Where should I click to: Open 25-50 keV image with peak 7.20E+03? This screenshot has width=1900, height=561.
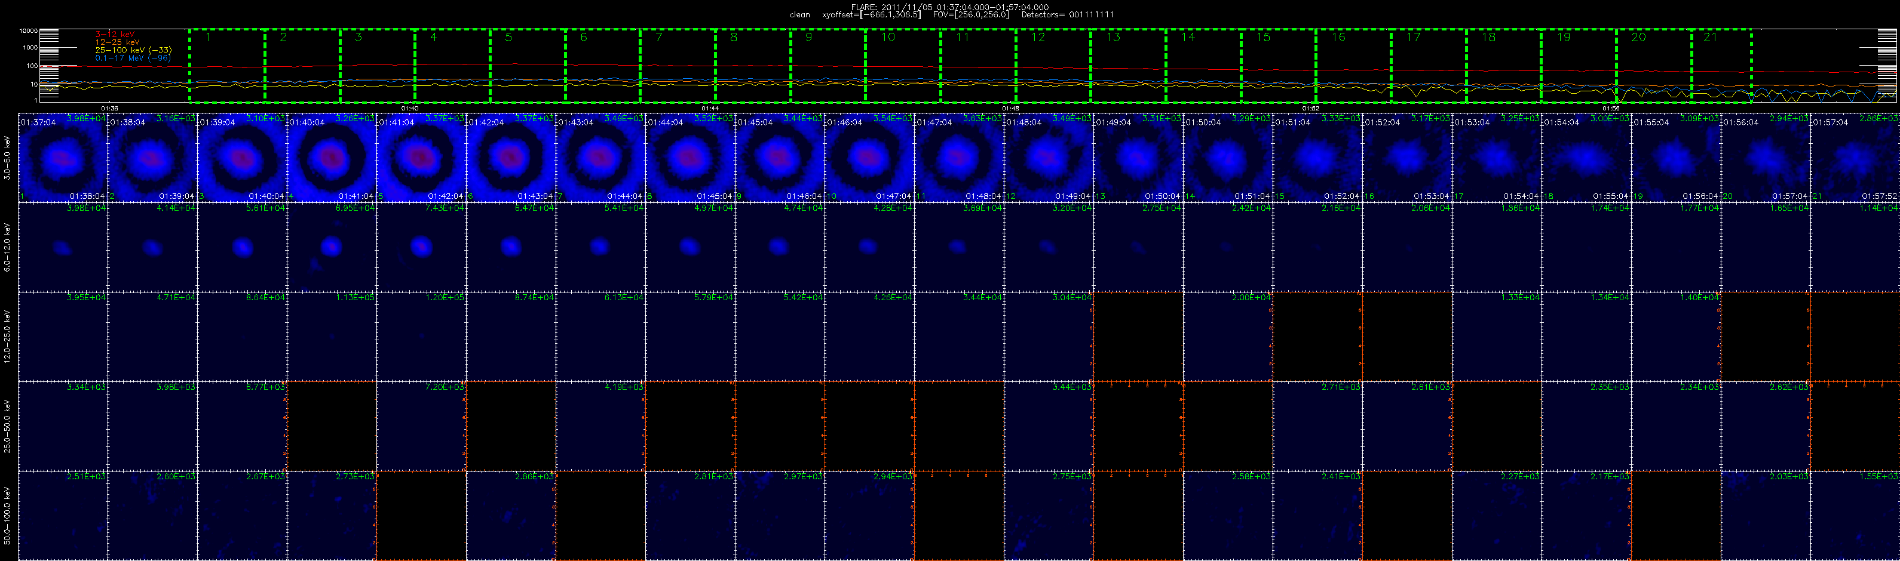421,426
